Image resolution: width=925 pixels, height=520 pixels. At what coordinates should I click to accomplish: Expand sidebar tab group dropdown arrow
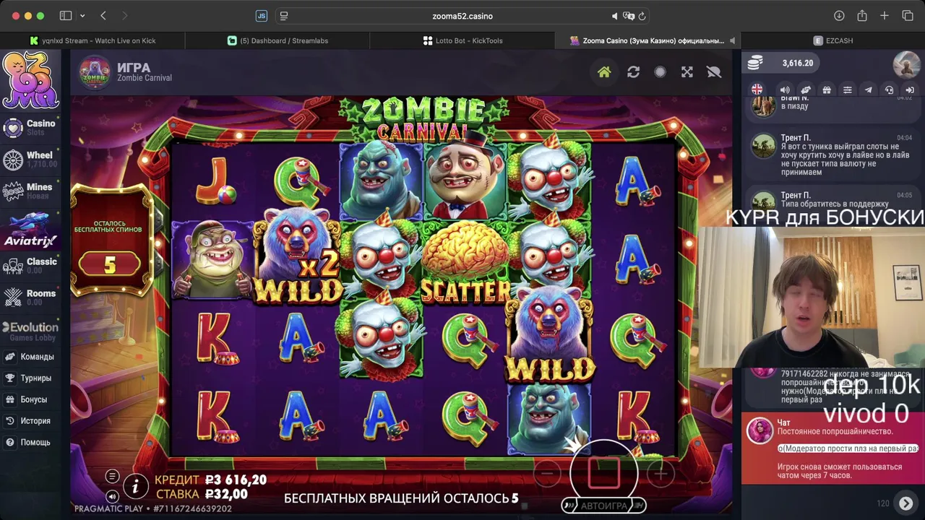click(x=82, y=16)
